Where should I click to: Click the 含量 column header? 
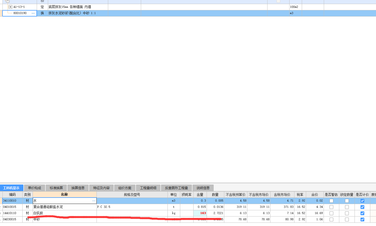point(200,195)
